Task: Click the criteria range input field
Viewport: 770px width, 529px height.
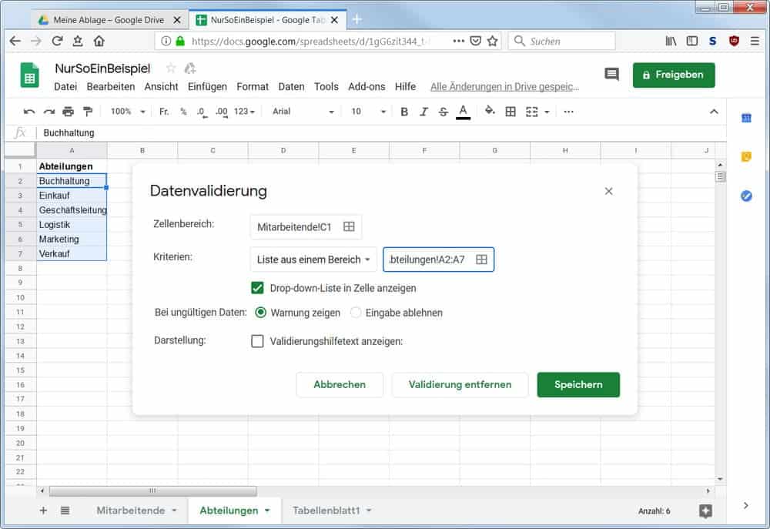Action: [x=430, y=259]
